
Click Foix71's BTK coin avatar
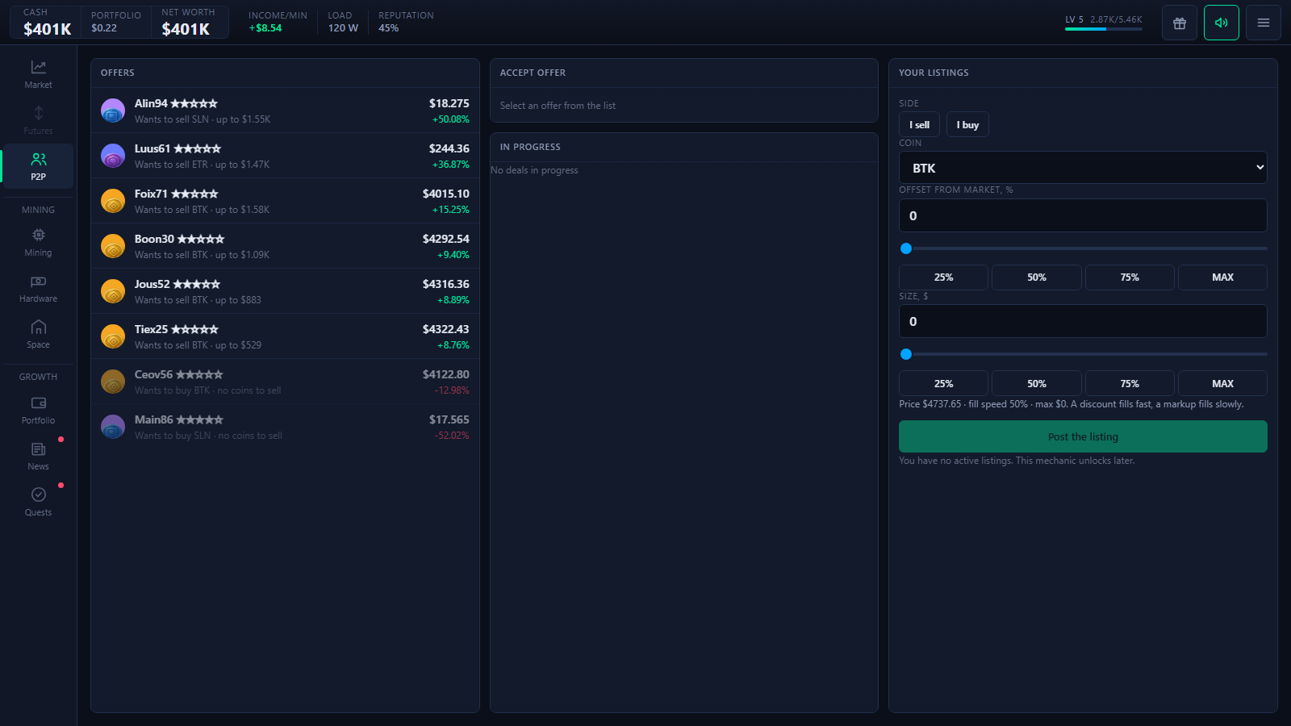113,201
